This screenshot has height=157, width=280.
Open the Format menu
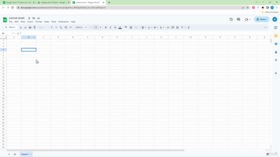click(38, 22)
